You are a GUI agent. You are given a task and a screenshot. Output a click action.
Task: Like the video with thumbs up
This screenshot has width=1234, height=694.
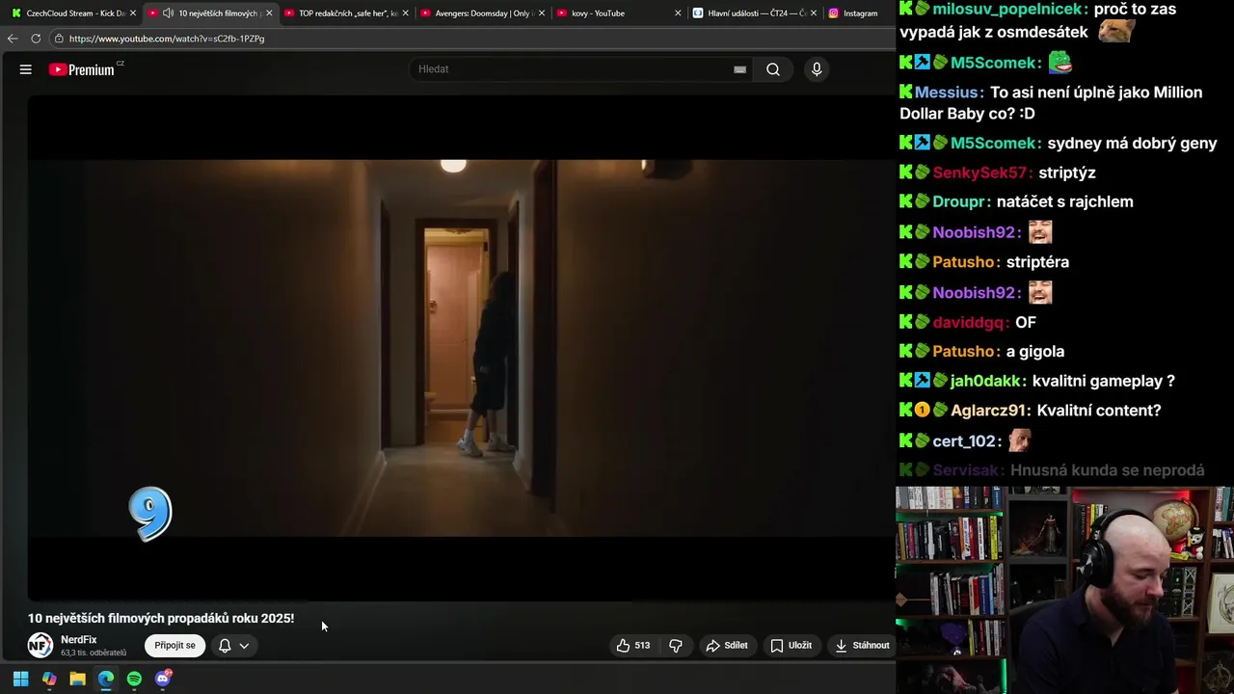tap(624, 646)
